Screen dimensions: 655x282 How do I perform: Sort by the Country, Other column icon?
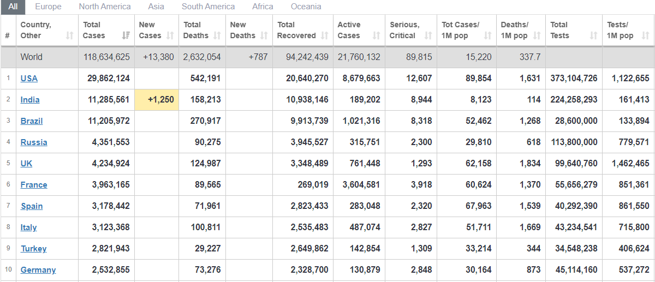point(69,35)
